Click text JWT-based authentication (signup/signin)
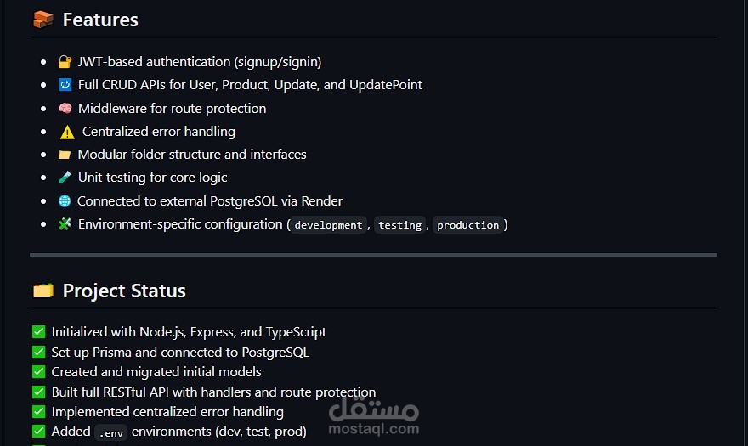This screenshot has height=446, width=748. click(x=200, y=62)
